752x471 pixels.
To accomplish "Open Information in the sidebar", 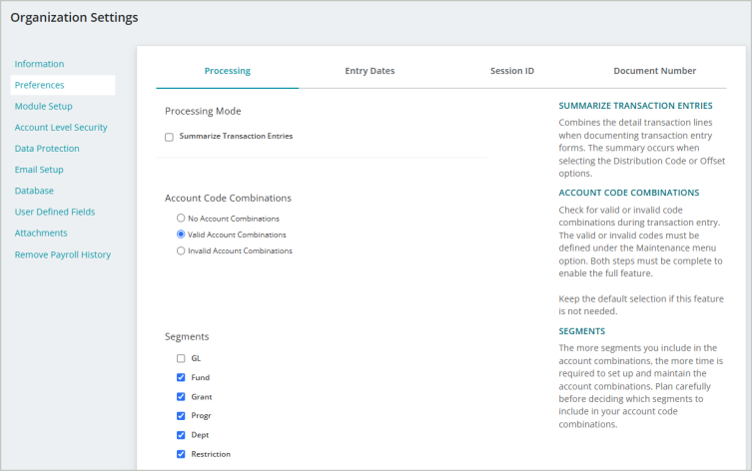I will pos(39,64).
